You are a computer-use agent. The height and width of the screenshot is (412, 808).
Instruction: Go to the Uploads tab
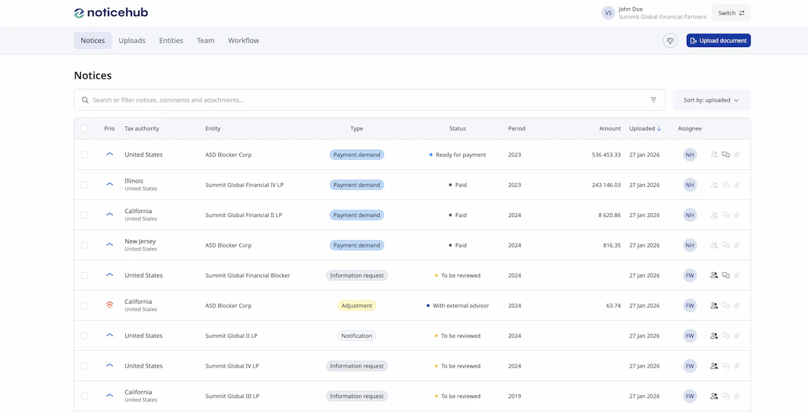[x=132, y=40]
